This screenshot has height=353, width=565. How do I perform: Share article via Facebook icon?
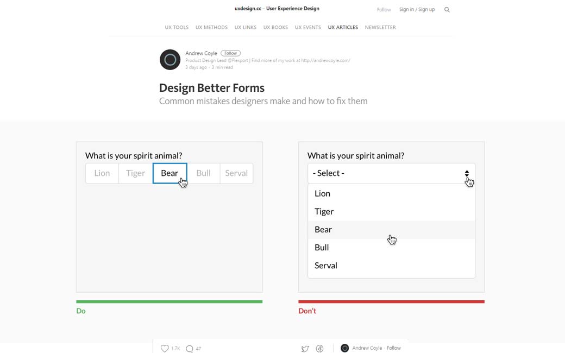point(319,349)
